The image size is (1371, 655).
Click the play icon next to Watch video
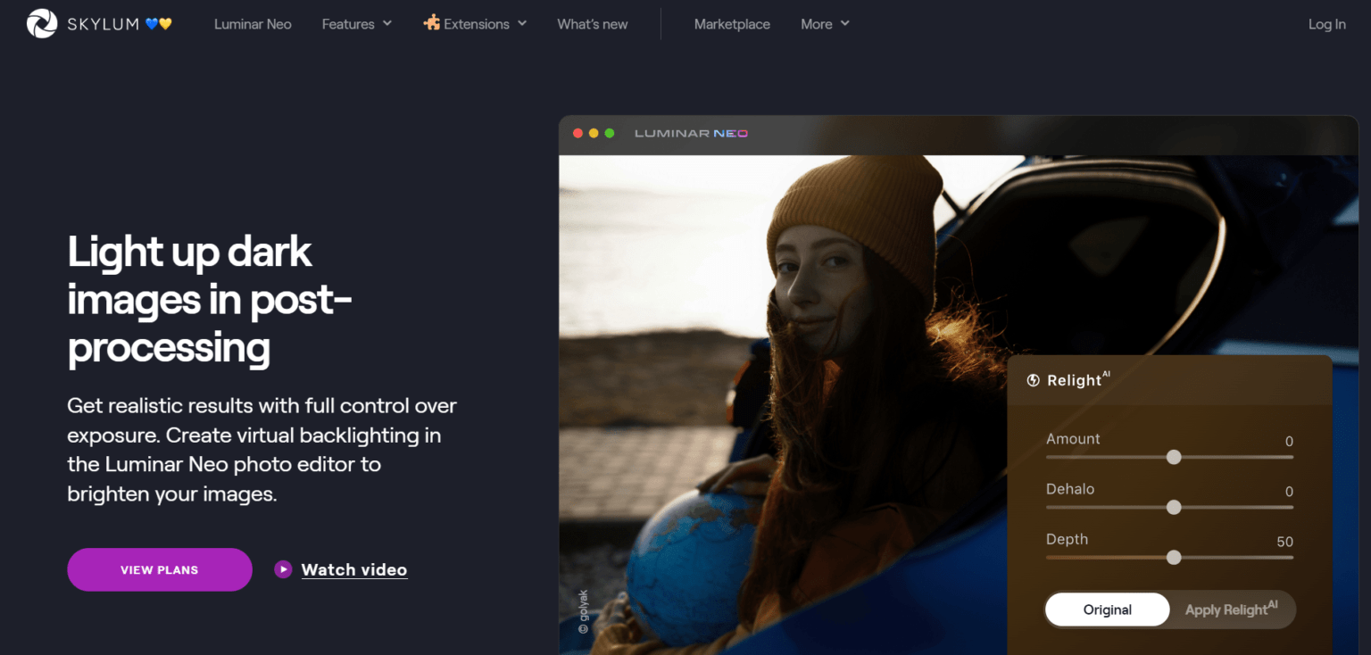tap(283, 569)
